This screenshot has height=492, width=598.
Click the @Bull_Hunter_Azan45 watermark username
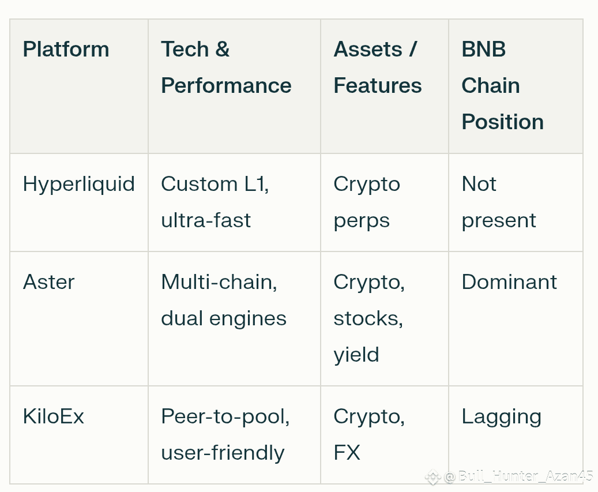518,476
